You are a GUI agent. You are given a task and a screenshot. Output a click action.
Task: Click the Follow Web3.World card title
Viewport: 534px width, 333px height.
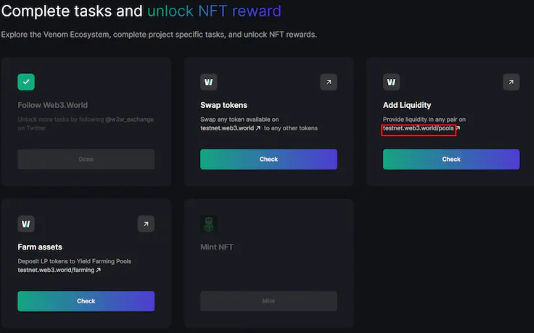click(53, 105)
